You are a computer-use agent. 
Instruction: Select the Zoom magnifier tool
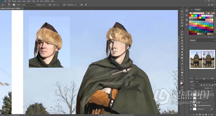point(182,75)
